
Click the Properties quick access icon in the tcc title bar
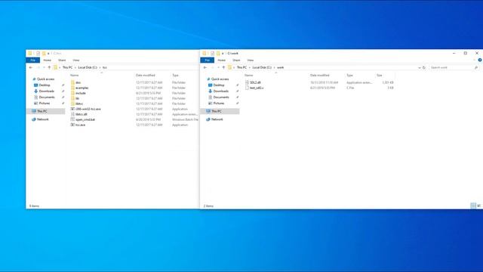(x=38, y=54)
